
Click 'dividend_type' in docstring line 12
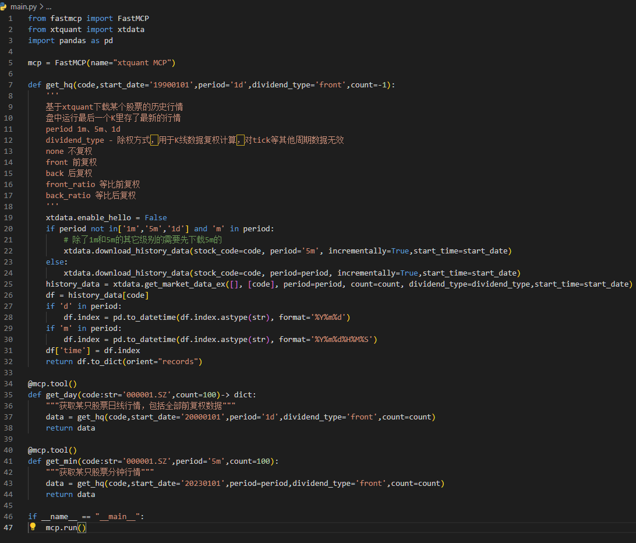tap(75, 140)
